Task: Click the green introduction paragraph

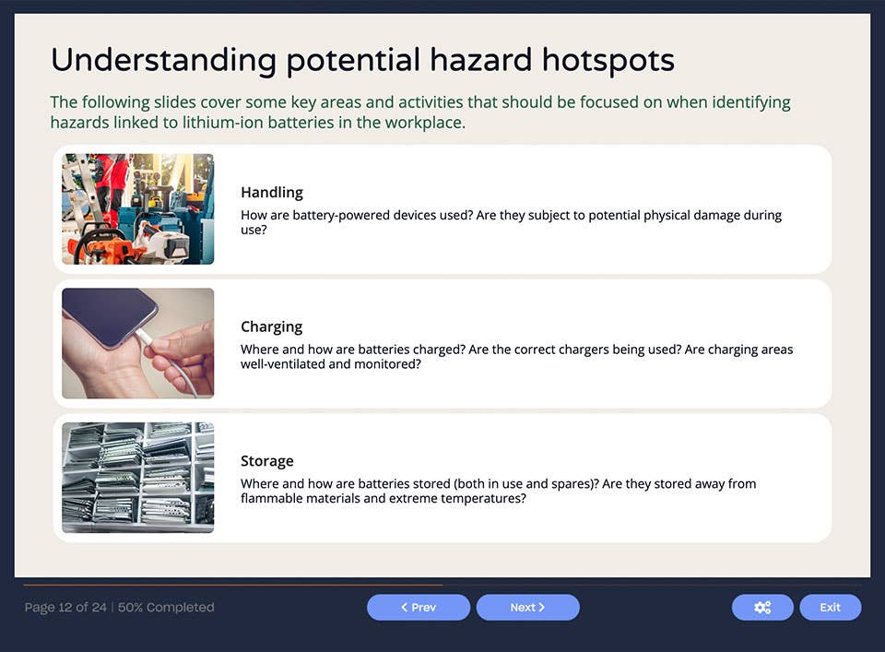Action: click(420, 112)
